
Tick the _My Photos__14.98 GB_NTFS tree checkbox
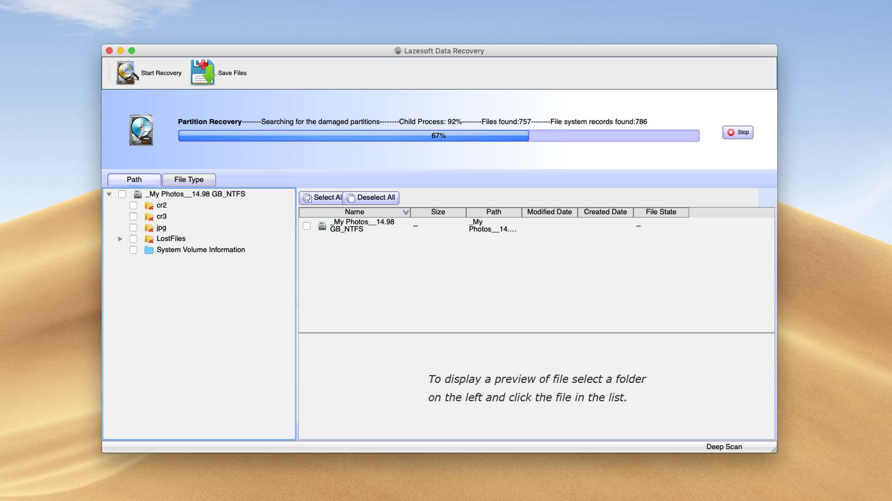pyautogui.click(x=122, y=194)
